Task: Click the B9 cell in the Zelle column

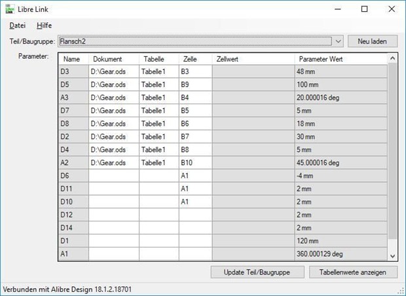Action: (196, 84)
